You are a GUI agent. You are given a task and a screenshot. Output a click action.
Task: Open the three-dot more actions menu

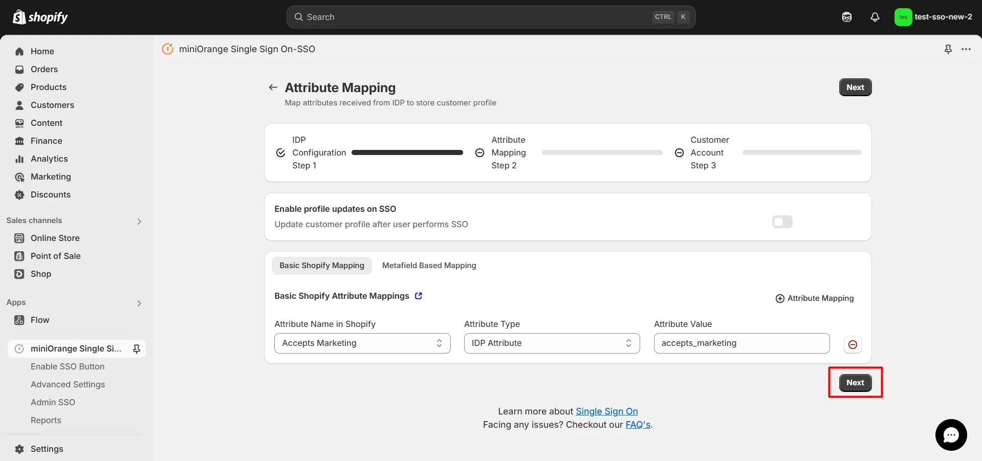(x=966, y=49)
